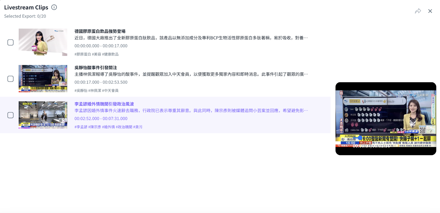The height and width of the screenshot is (213, 440).
Task: Click the Selected Export 0/20 counter
Action: [25, 16]
